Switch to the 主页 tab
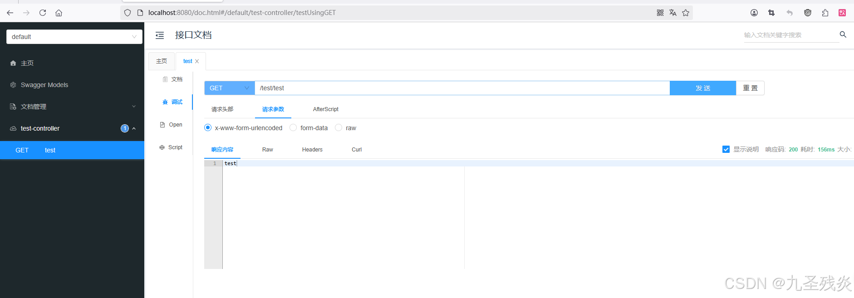The image size is (854, 298). click(162, 61)
